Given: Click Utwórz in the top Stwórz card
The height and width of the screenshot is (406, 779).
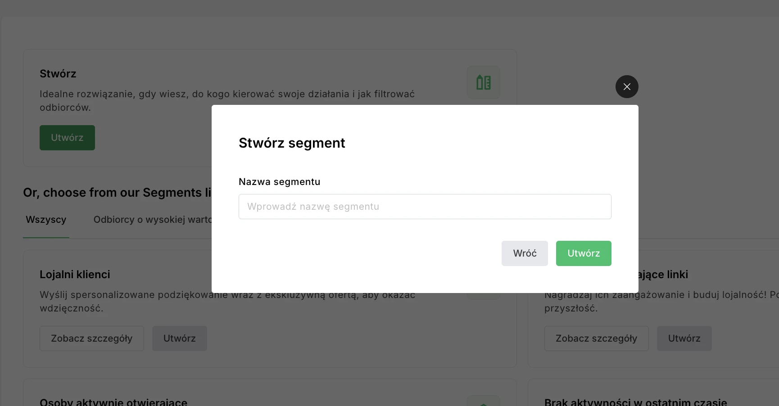Looking at the screenshot, I should click(x=67, y=138).
